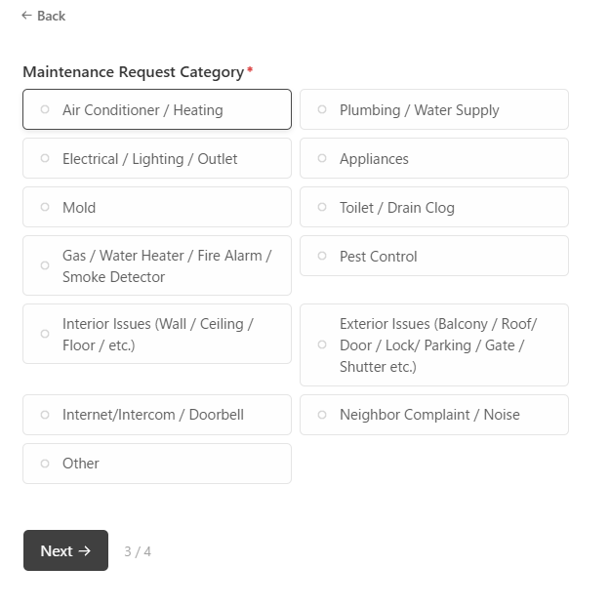Choose the Pest Control category
The width and height of the screenshot is (610, 607).
click(x=433, y=257)
